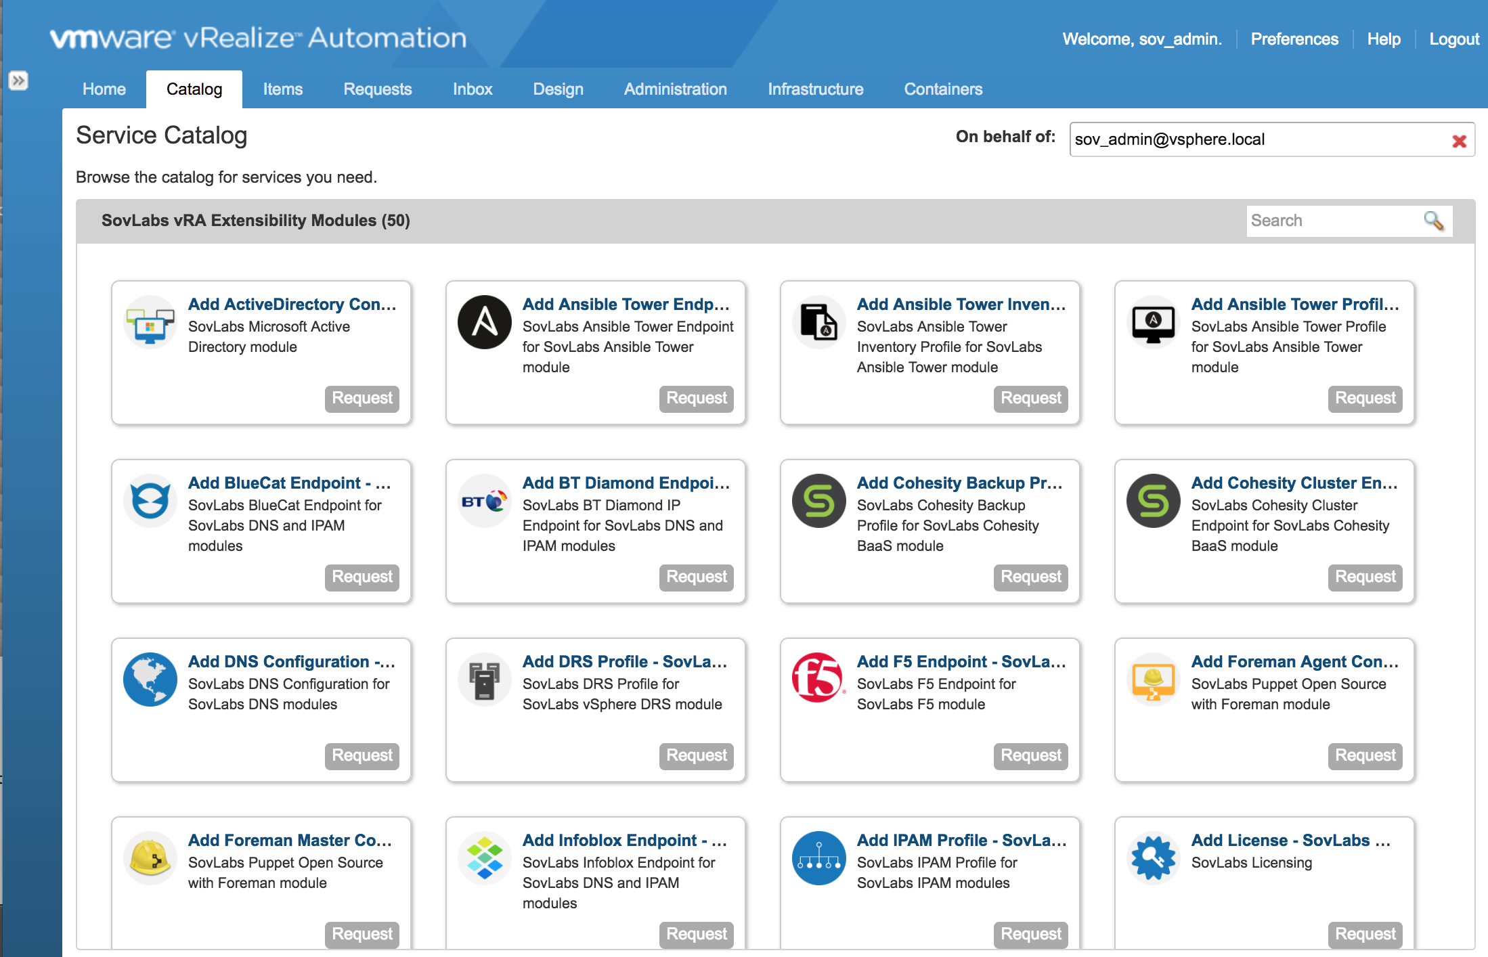Screen dimensions: 1488x957
Task: Open the Add Foreman Agent Con... title link
Action: point(1295,662)
